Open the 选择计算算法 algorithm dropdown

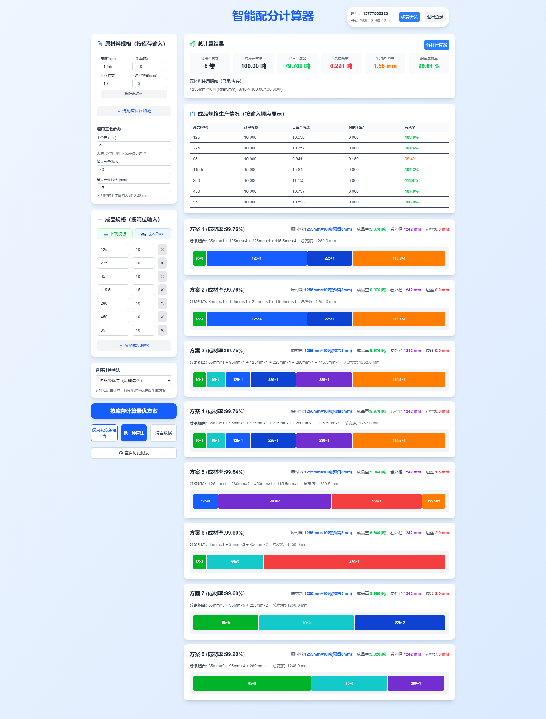click(x=134, y=380)
